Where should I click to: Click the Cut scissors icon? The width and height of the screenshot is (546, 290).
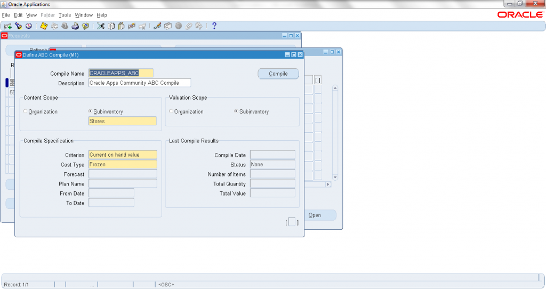101,26
